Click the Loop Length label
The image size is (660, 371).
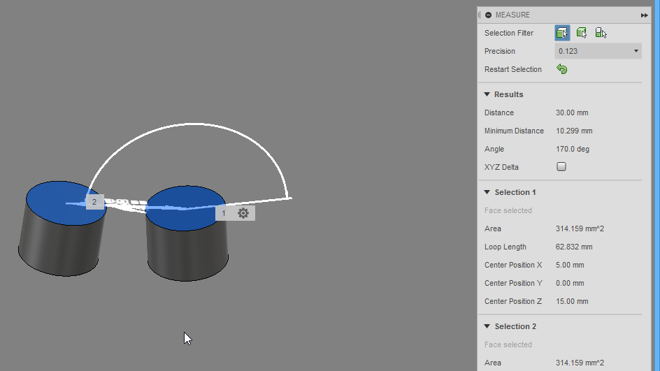pyautogui.click(x=505, y=247)
